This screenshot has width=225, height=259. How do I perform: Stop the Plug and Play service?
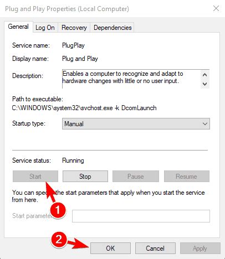(x=85, y=177)
